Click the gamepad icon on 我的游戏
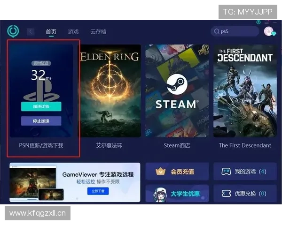The image size is (282, 225). (x=226, y=172)
